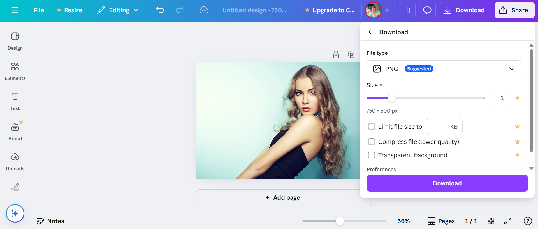Rename the Untitled design title
The height and width of the screenshot is (229, 538).
point(254,10)
